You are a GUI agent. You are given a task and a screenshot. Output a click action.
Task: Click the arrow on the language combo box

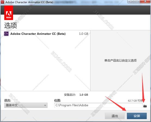(45, 105)
